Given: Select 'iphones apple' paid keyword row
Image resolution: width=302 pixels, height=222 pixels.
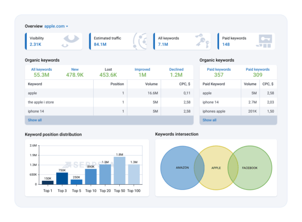Looking at the screenshot, I should coord(238,112).
